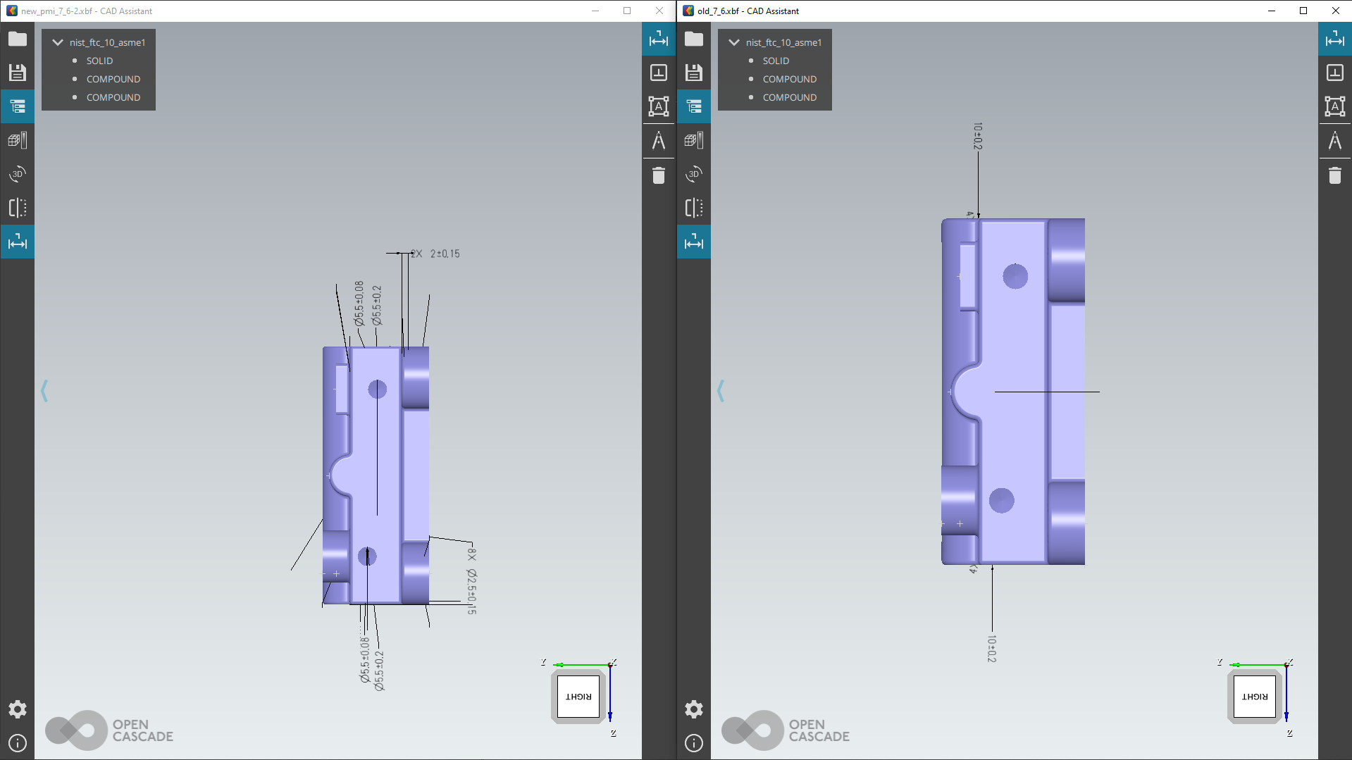The image size is (1352, 760).
Task: Select first COMPOUND item in right window tree
Action: pos(789,79)
